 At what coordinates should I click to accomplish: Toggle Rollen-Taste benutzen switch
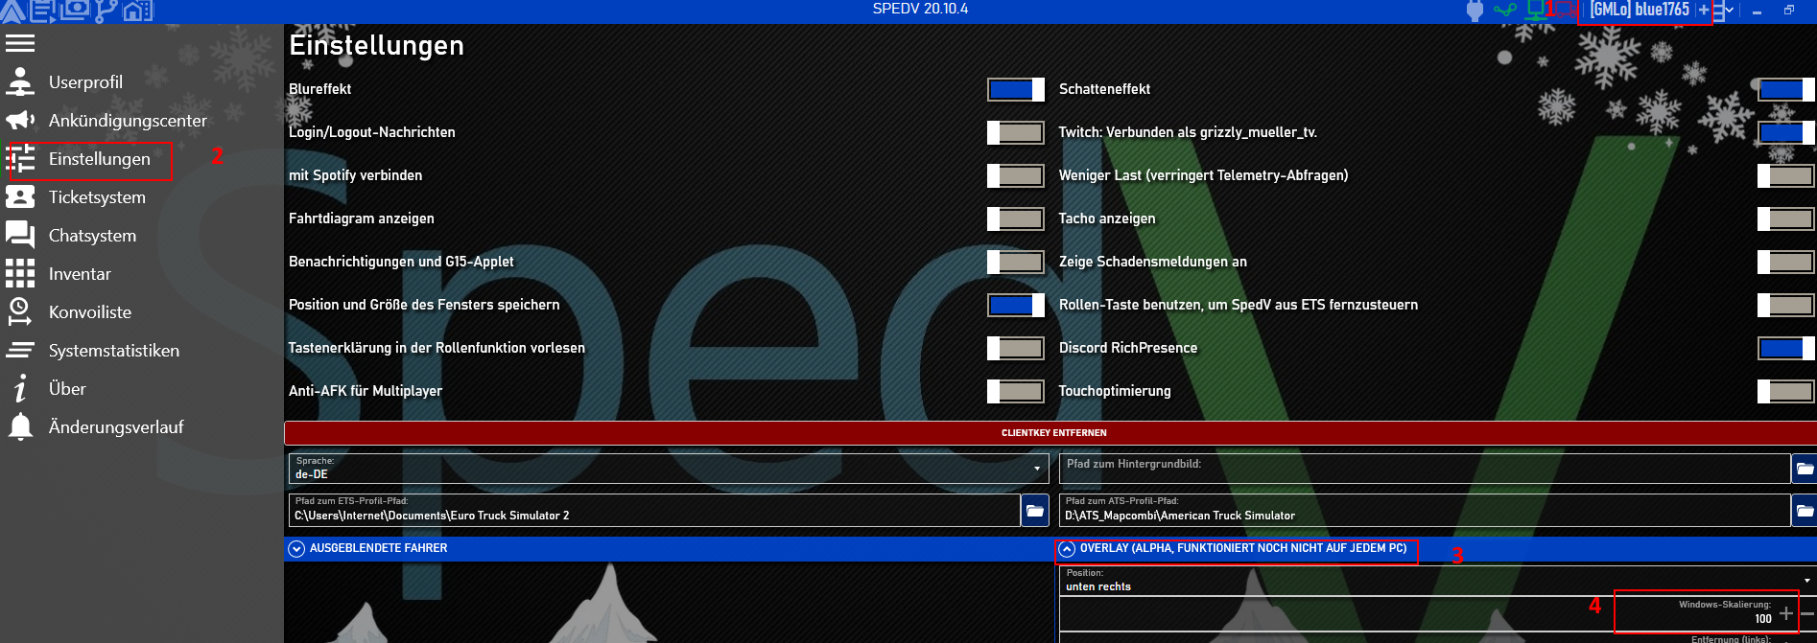1786,305
